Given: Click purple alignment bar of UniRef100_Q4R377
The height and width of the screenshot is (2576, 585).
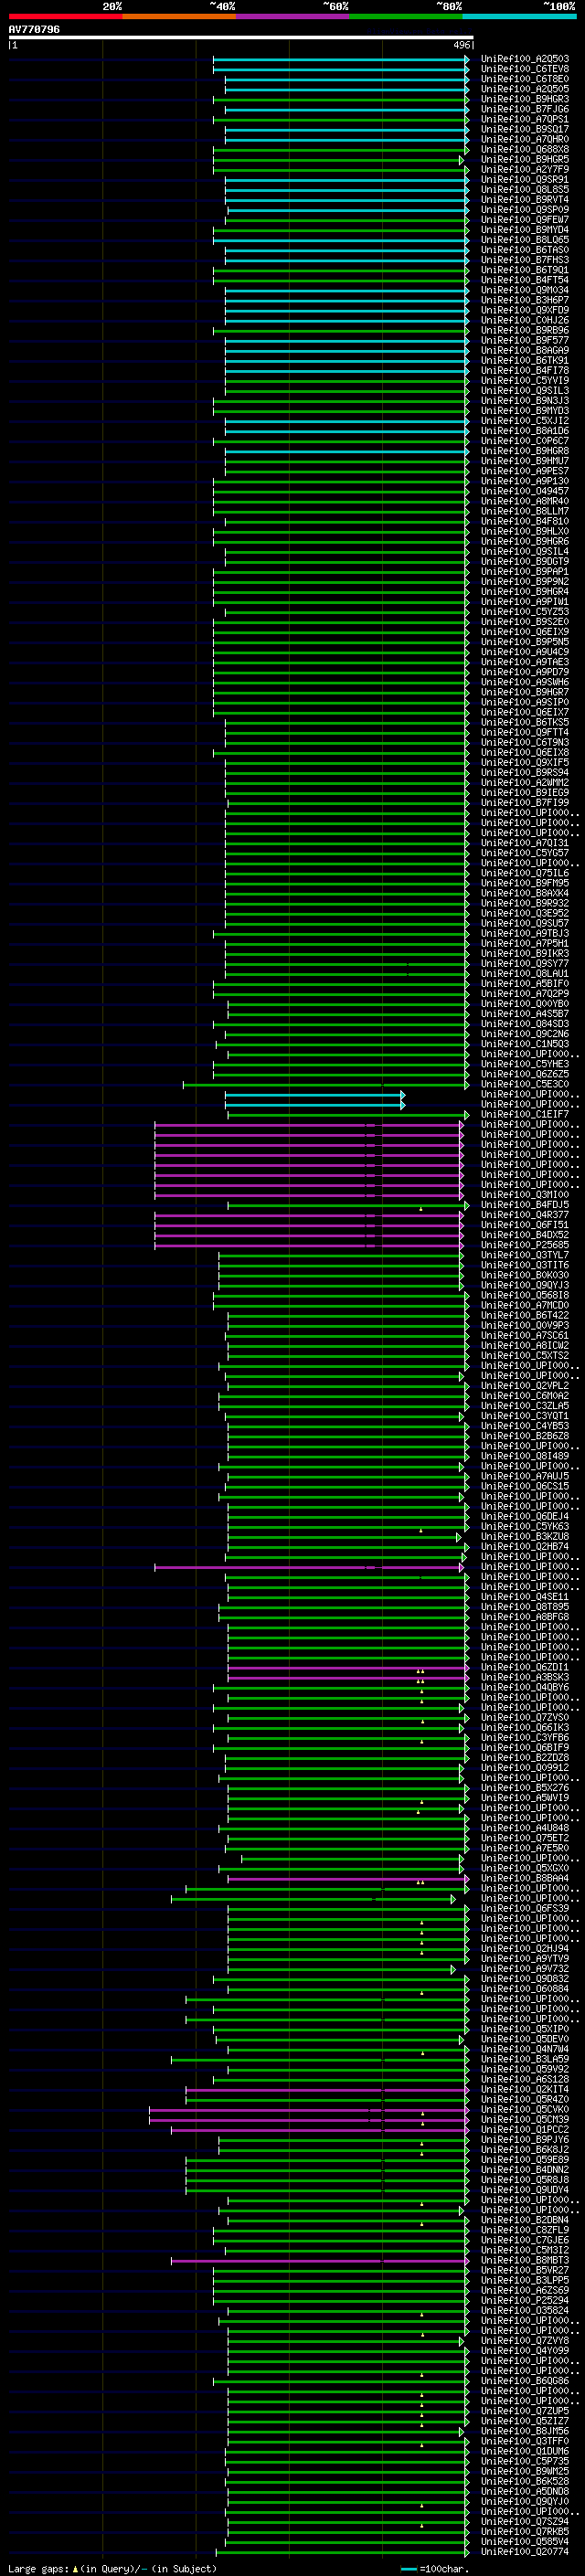Looking at the screenshot, I should tap(309, 1215).
